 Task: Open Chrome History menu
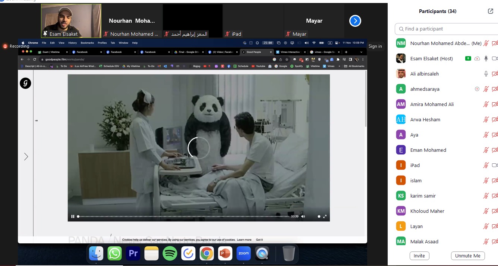[72, 43]
